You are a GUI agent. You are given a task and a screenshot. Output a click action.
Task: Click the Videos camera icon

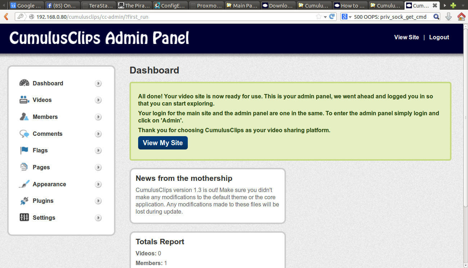[24, 100]
